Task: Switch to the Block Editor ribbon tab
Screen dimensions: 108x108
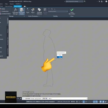Action: tap(18, 6)
